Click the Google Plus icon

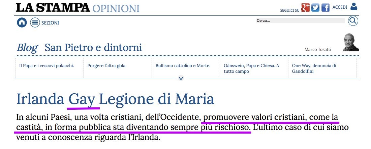(x=305, y=7)
